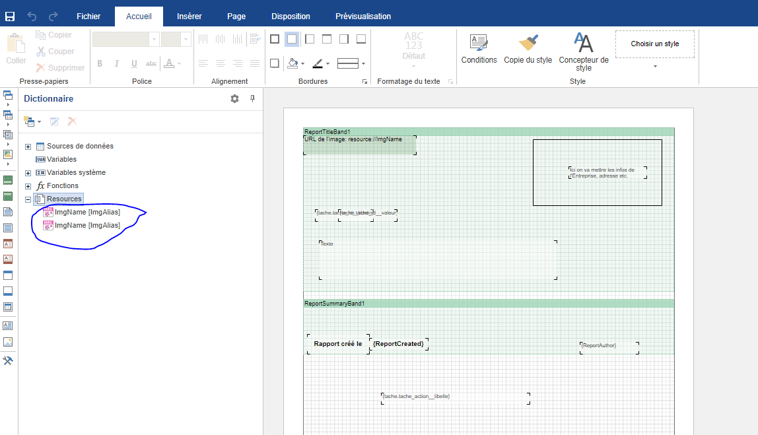Click the border color pen

(x=318, y=63)
